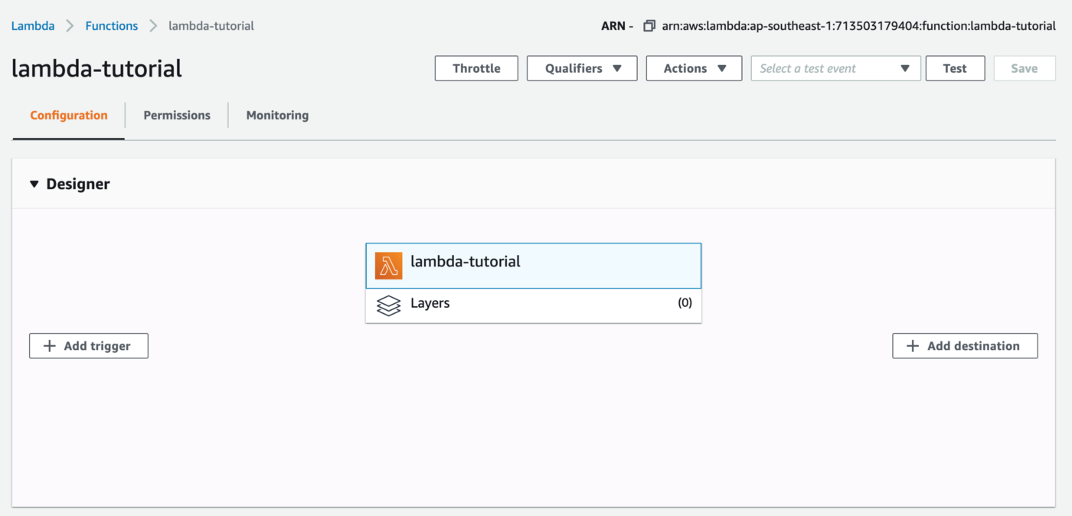Click the lambda-tutorial page heading

(x=97, y=69)
